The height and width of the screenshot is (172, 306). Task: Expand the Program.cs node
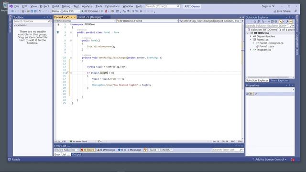coord(251,50)
